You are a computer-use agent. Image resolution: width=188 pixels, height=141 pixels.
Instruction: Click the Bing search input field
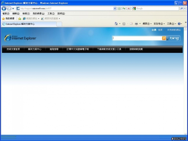coord(137,38)
